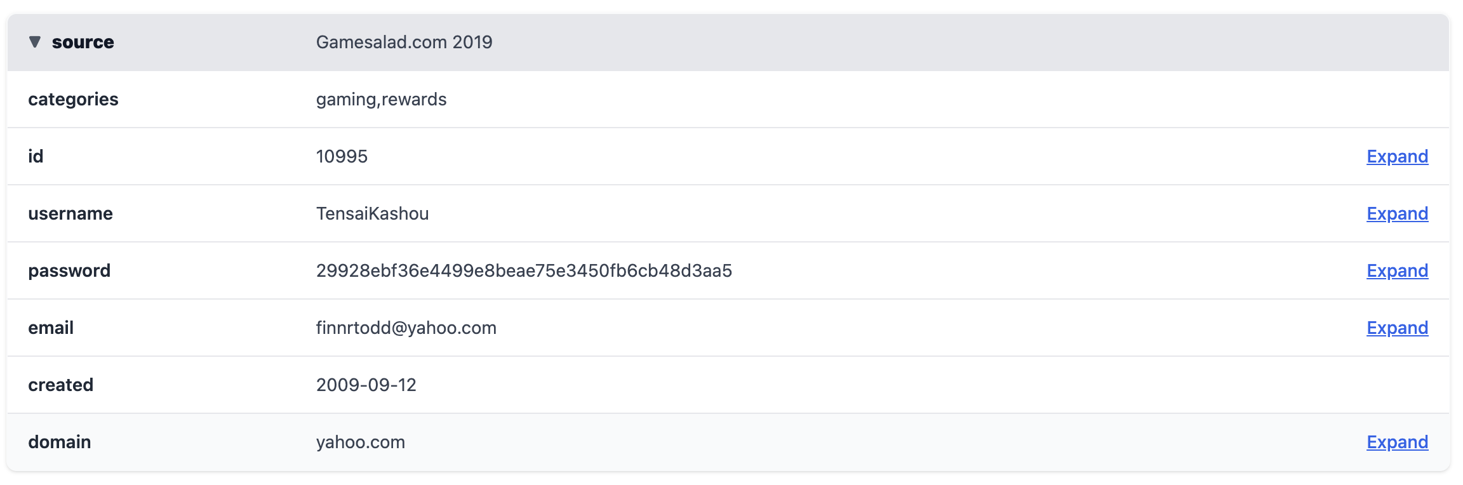Select the gaming,rewards categories value
Image resolution: width=1463 pixels, height=485 pixels.
coord(381,99)
